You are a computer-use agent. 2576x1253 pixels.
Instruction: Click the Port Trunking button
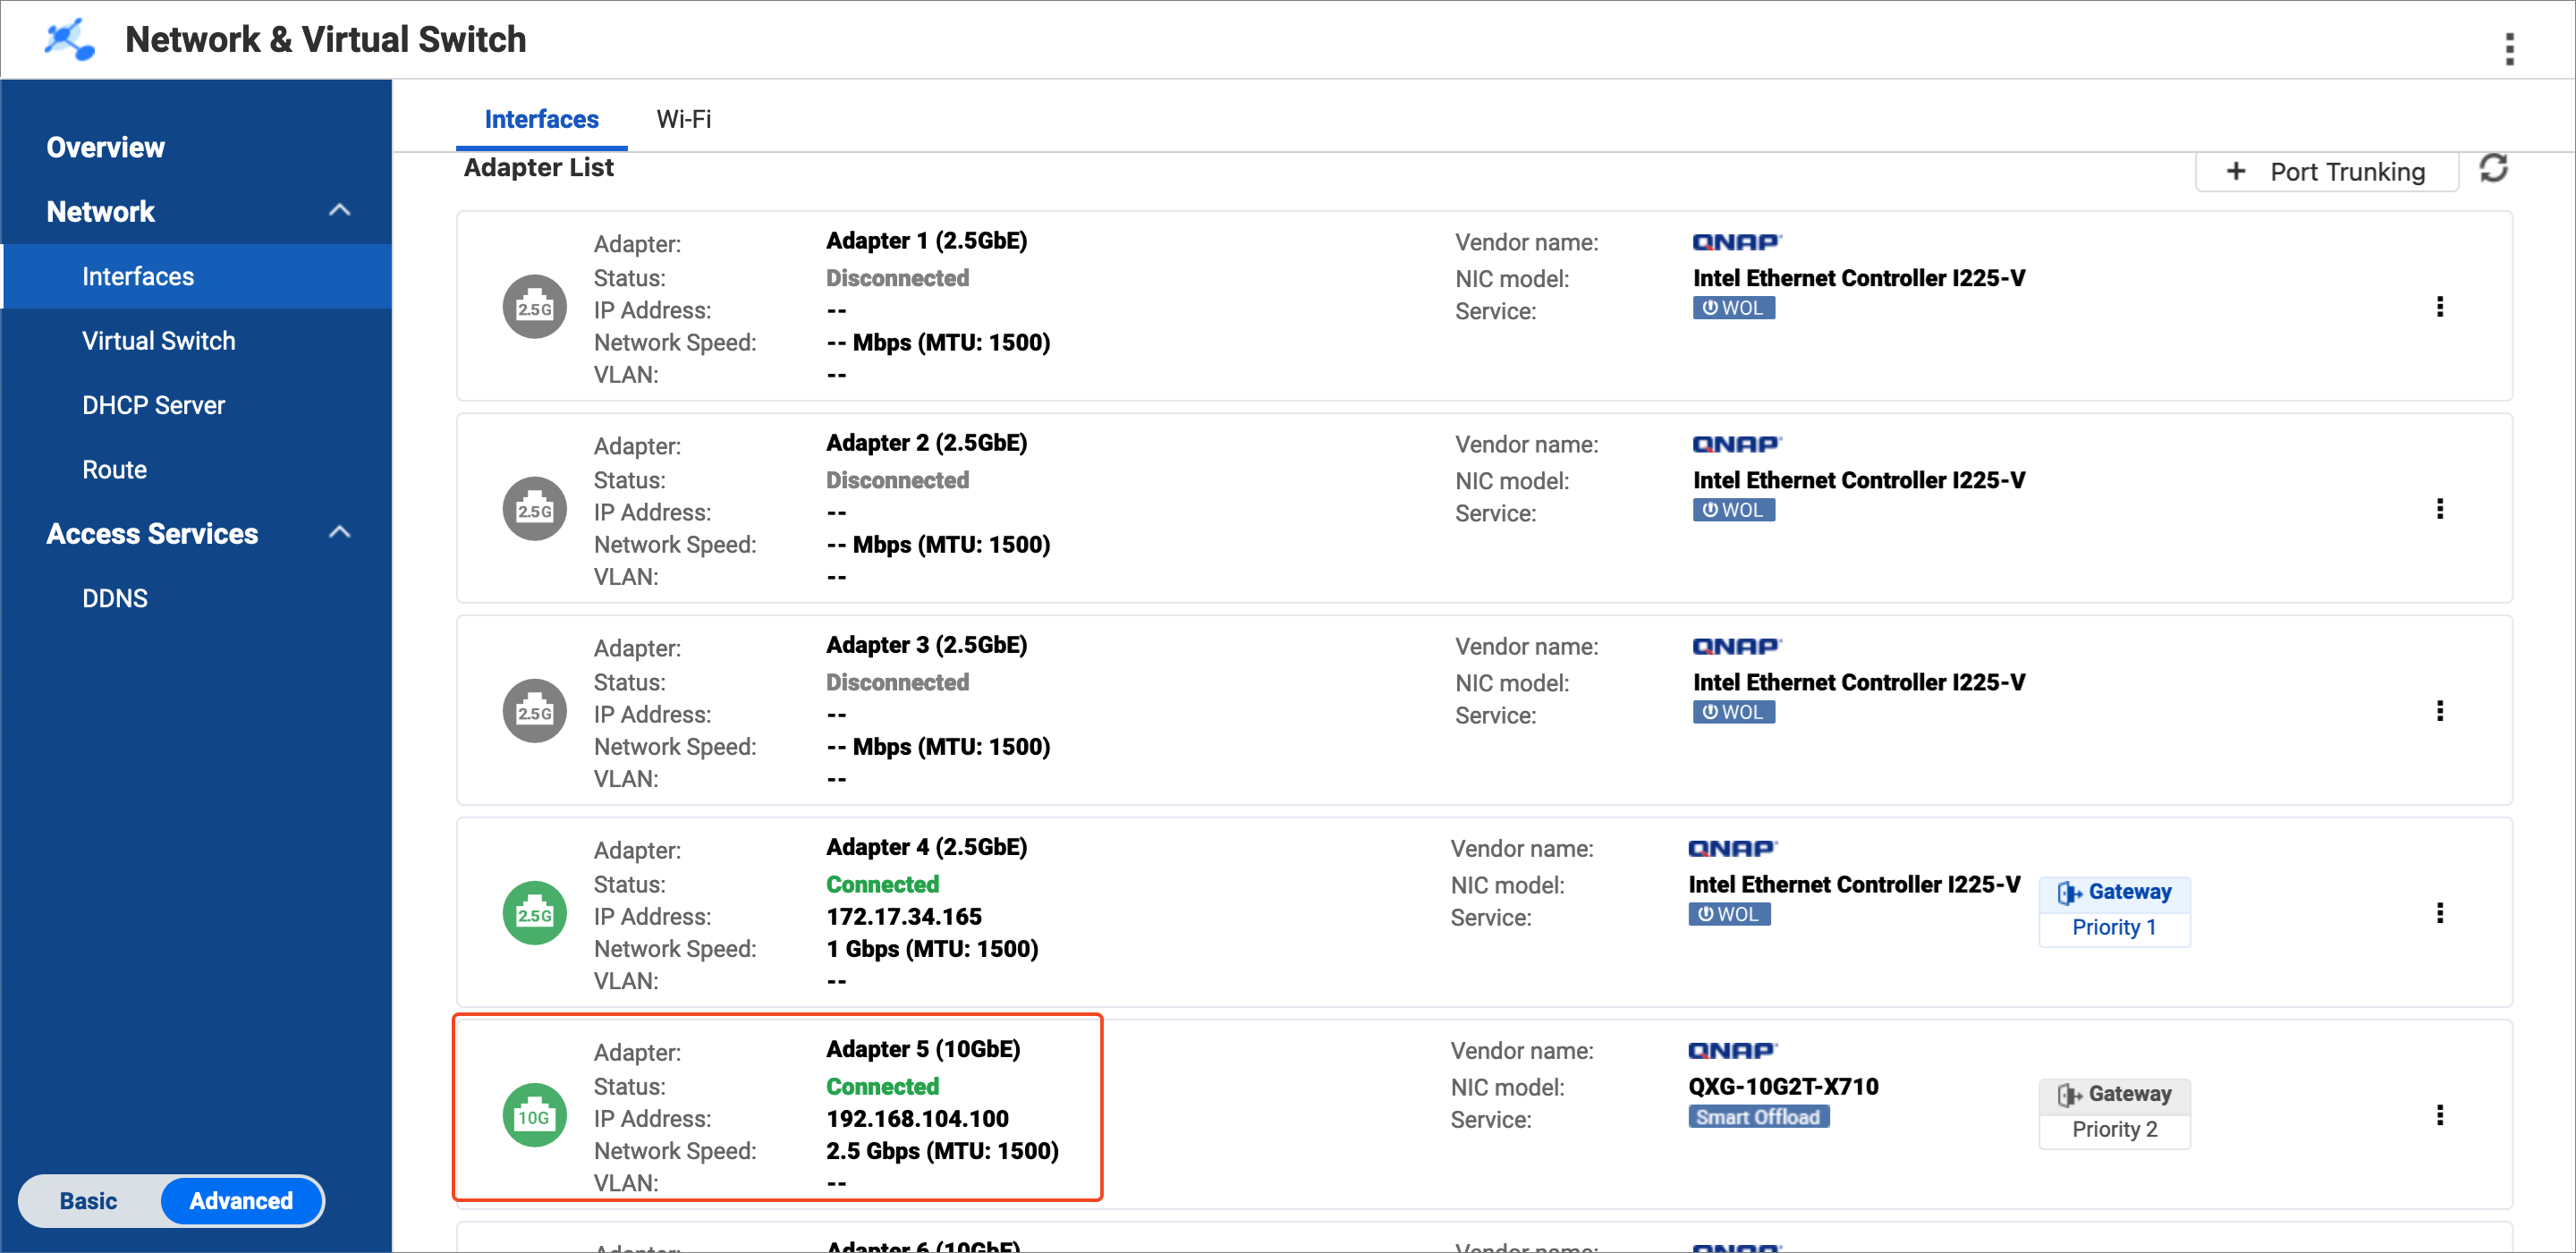[2326, 172]
